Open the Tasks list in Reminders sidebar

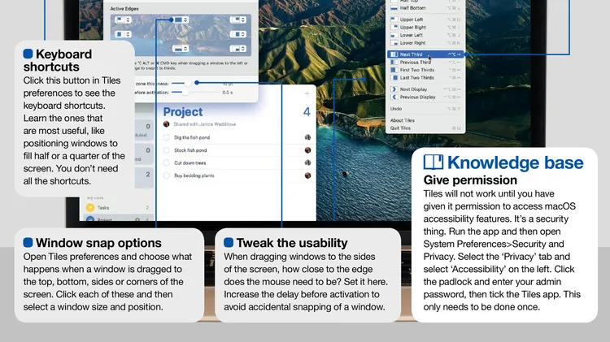coord(118,207)
